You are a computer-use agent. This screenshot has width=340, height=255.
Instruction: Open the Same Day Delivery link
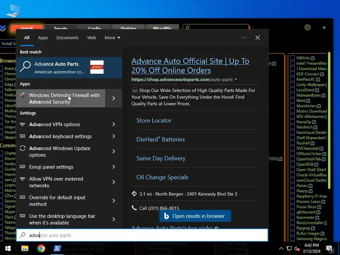pyautogui.click(x=161, y=158)
